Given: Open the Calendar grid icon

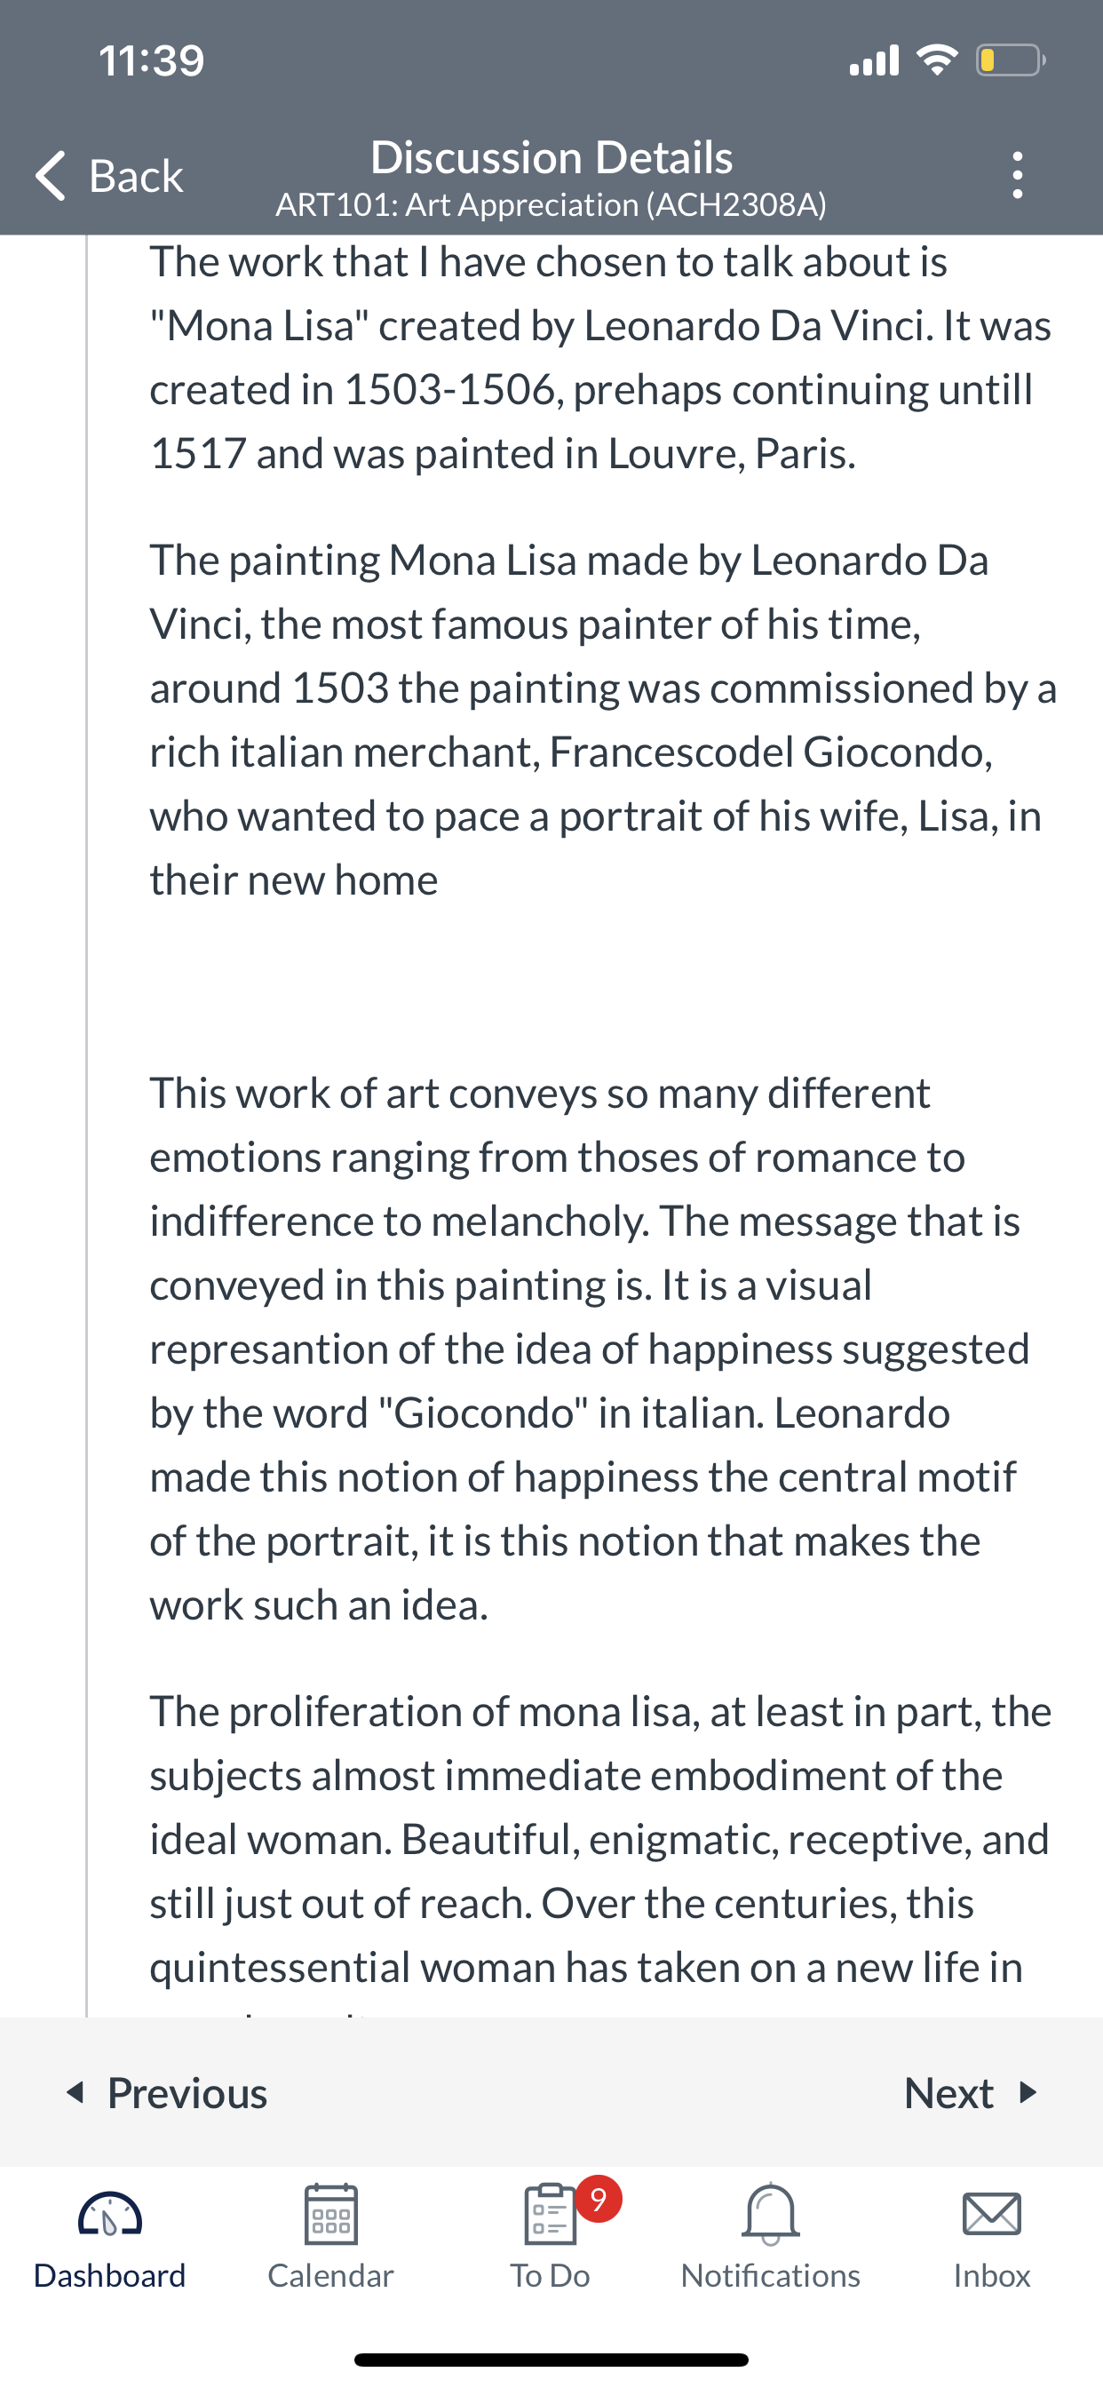Looking at the screenshot, I should click(331, 2214).
